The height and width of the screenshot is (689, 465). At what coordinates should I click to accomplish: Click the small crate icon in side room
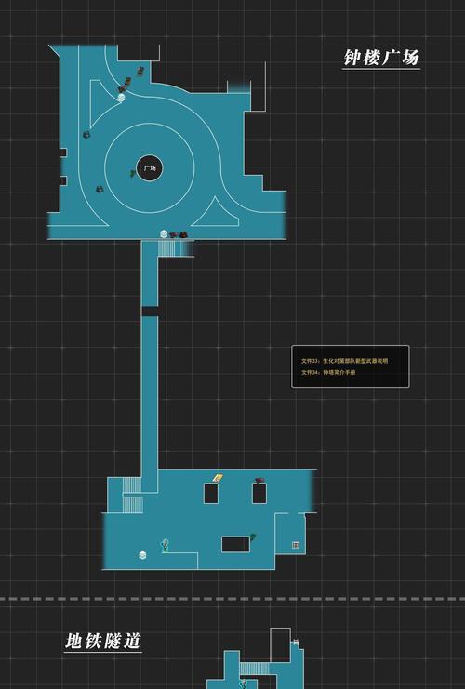[x=296, y=545]
